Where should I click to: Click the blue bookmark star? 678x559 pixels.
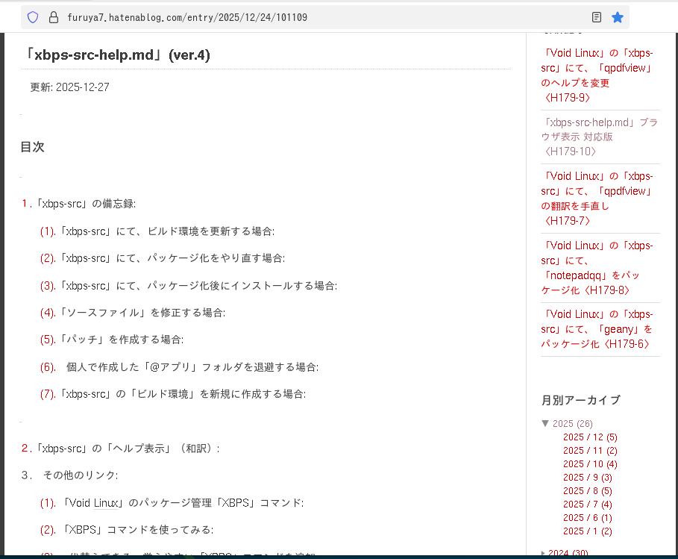click(x=618, y=17)
